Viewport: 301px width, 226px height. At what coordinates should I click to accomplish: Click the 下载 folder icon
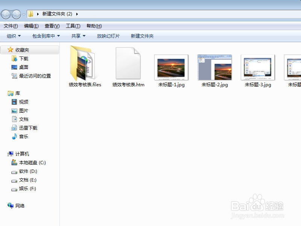[14, 59]
